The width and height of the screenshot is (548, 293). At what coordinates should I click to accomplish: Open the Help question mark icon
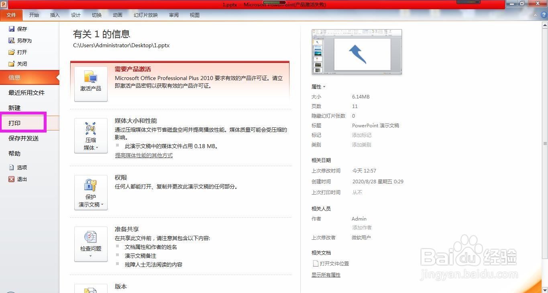coord(544,15)
